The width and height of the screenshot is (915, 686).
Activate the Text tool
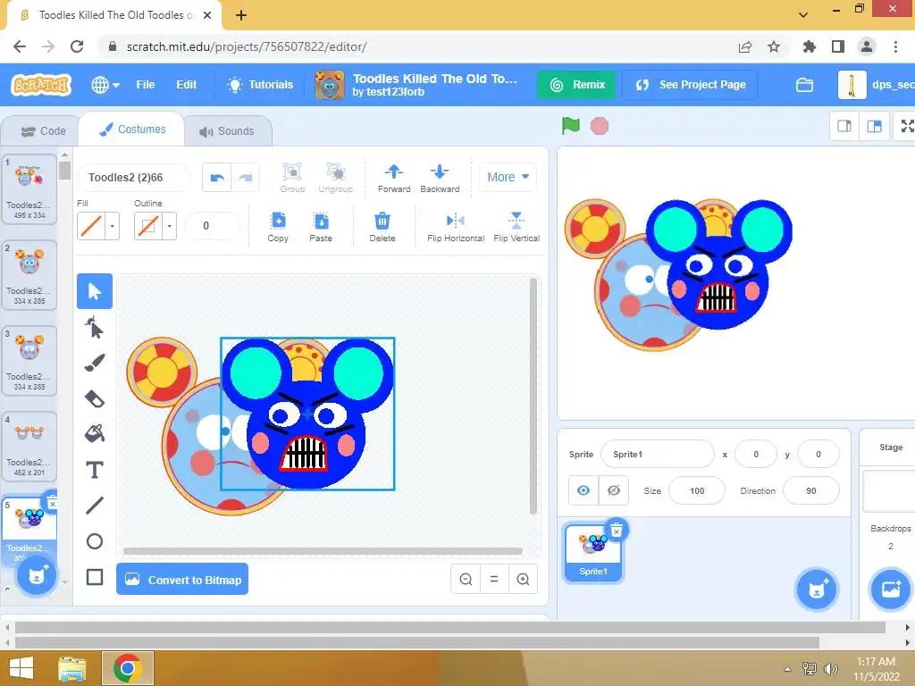tap(95, 470)
